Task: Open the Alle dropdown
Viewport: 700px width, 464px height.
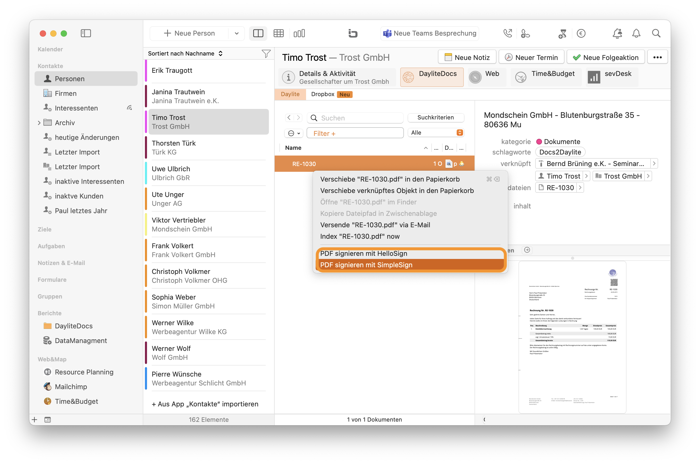Action: pyautogui.click(x=436, y=132)
